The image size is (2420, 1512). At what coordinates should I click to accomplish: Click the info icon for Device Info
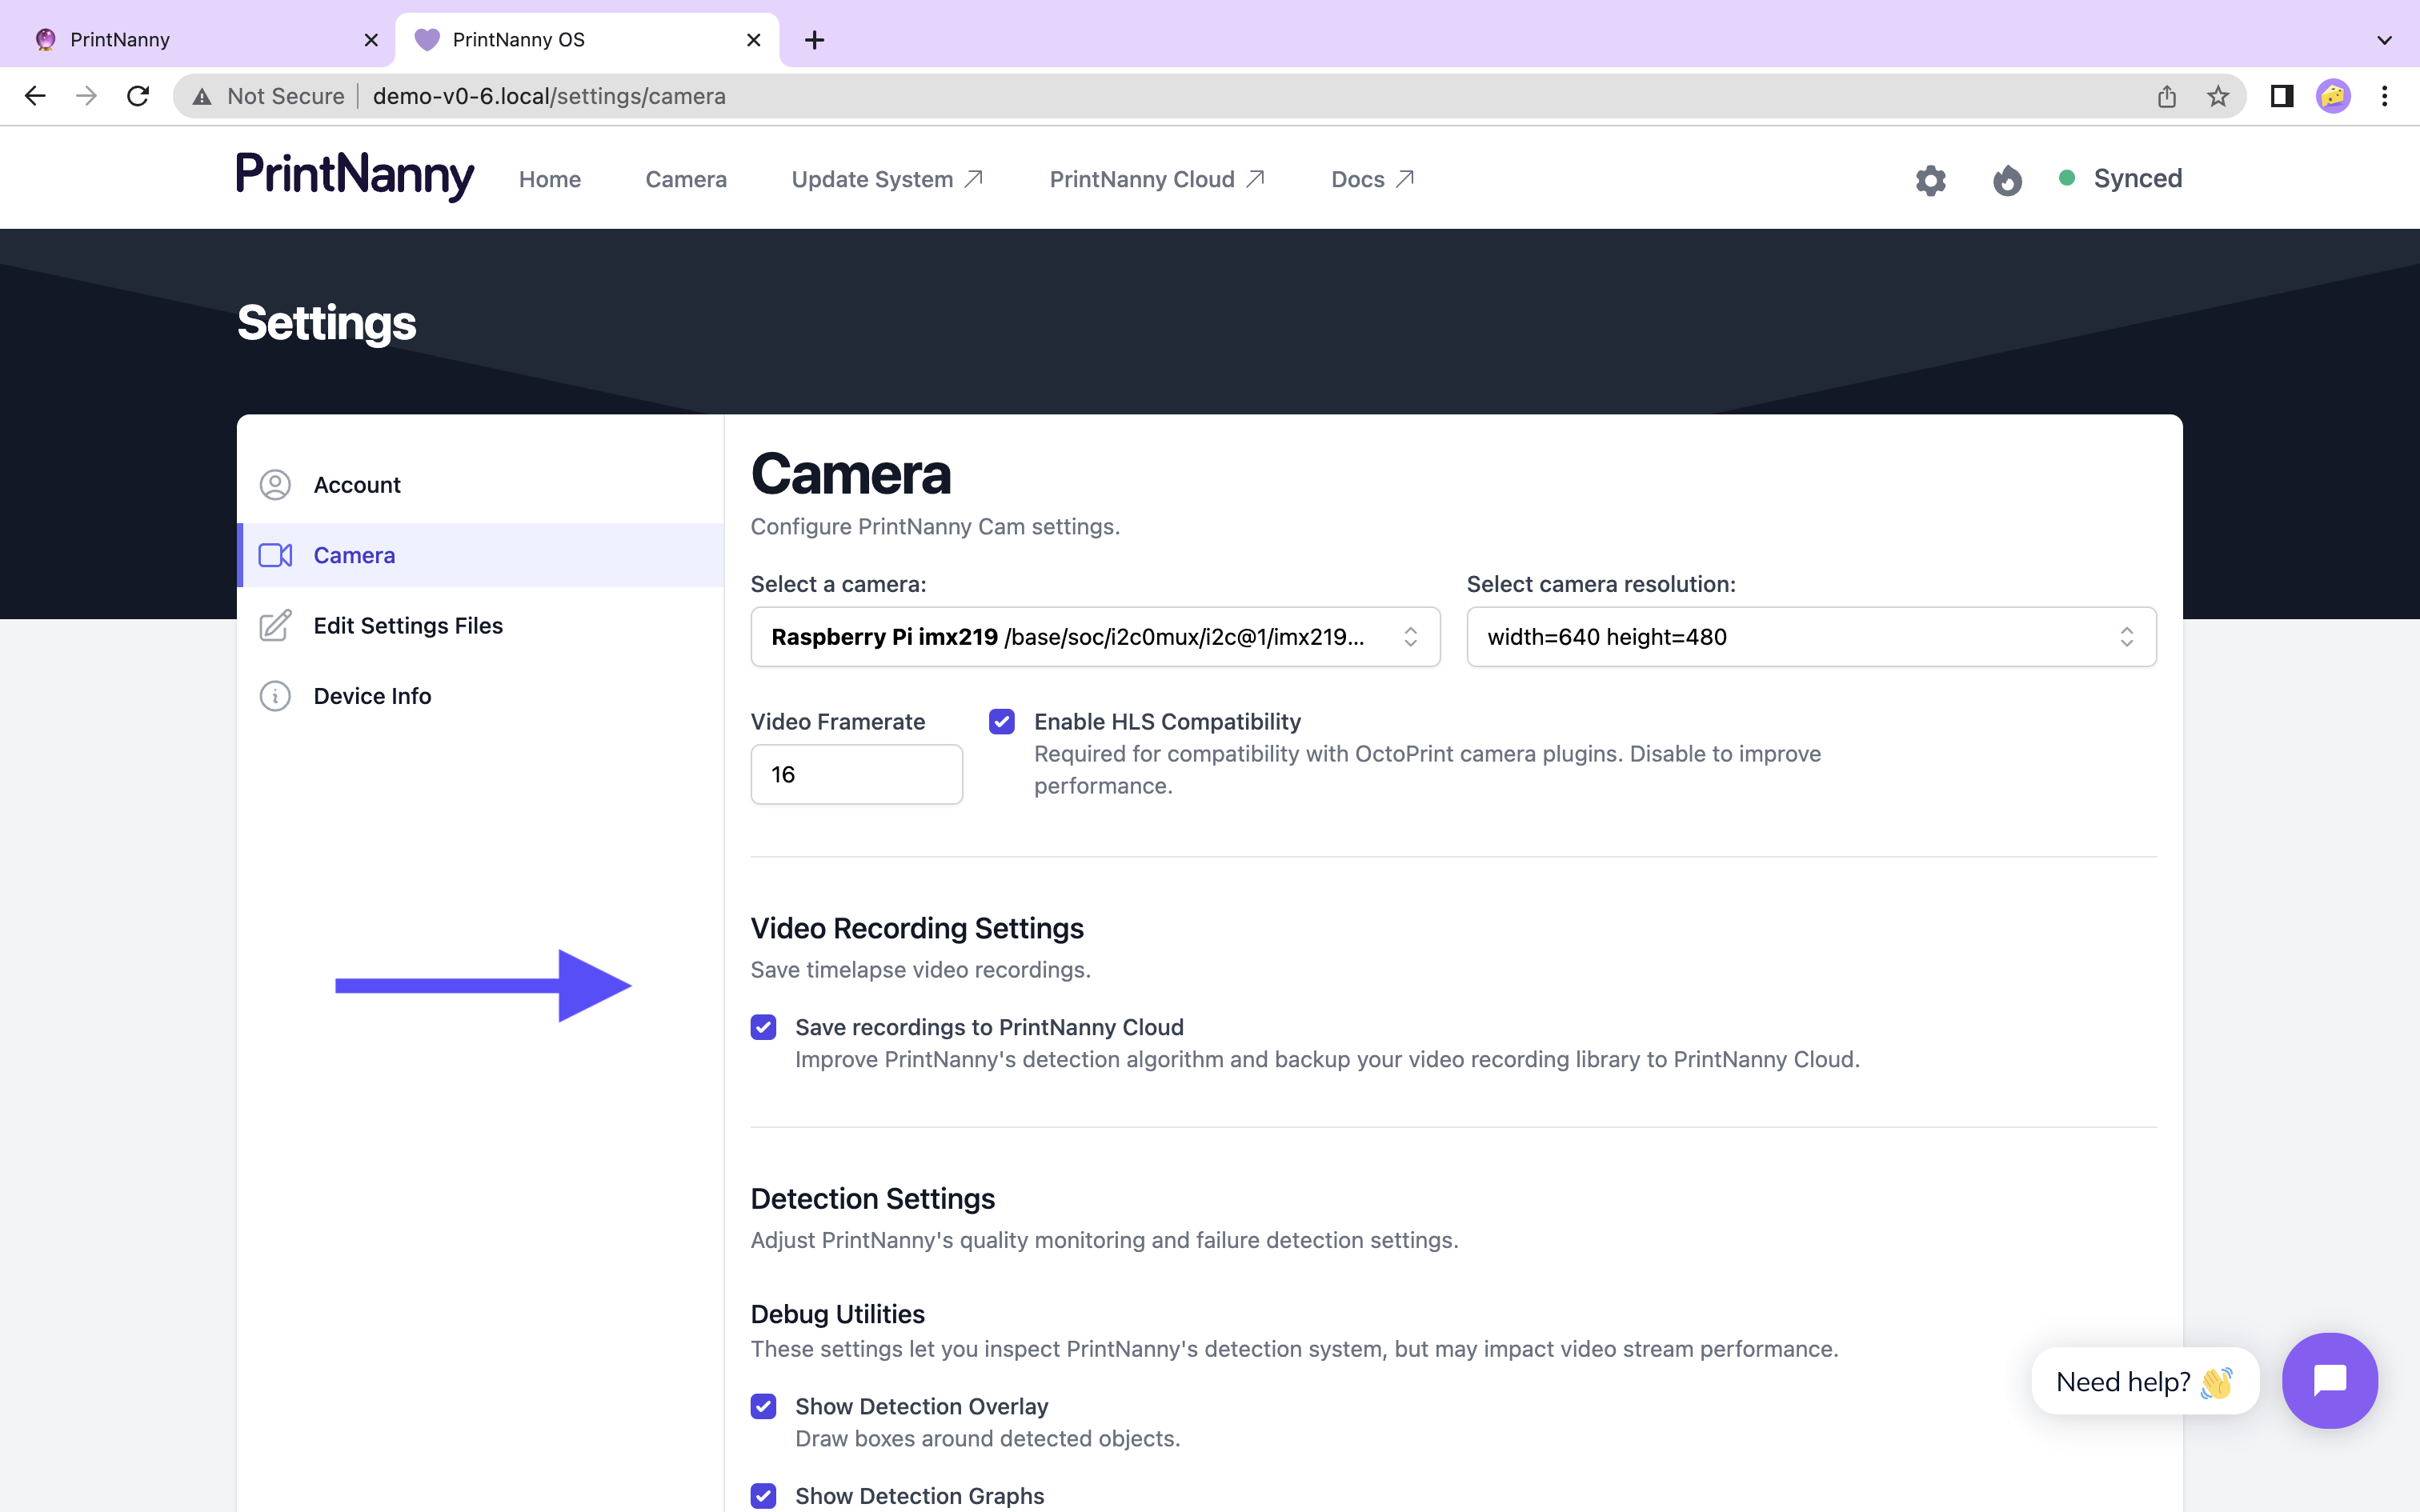275,696
